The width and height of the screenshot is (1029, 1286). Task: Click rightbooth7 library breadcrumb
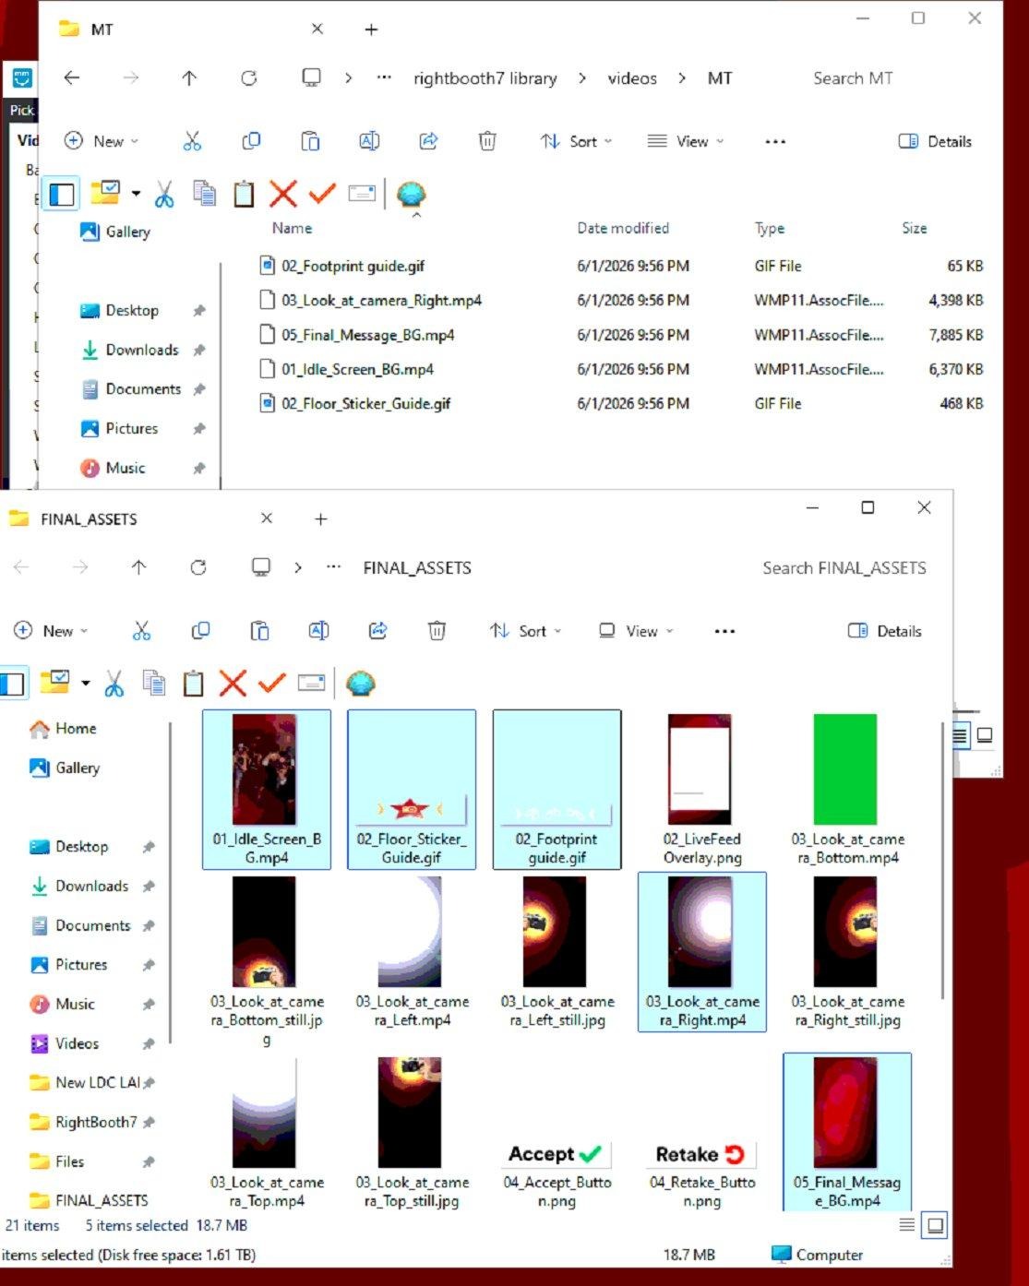[x=485, y=78]
